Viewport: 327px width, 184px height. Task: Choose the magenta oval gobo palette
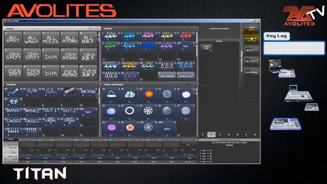111,129
